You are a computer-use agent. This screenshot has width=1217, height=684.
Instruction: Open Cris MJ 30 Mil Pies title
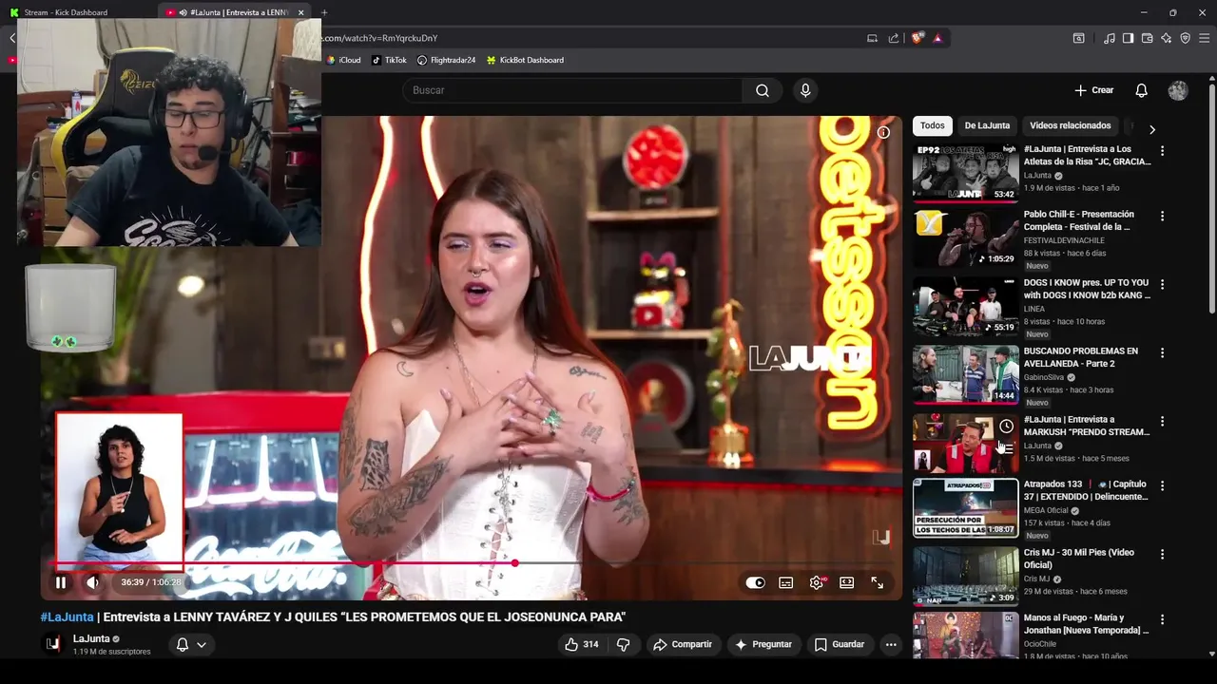(1079, 559)
